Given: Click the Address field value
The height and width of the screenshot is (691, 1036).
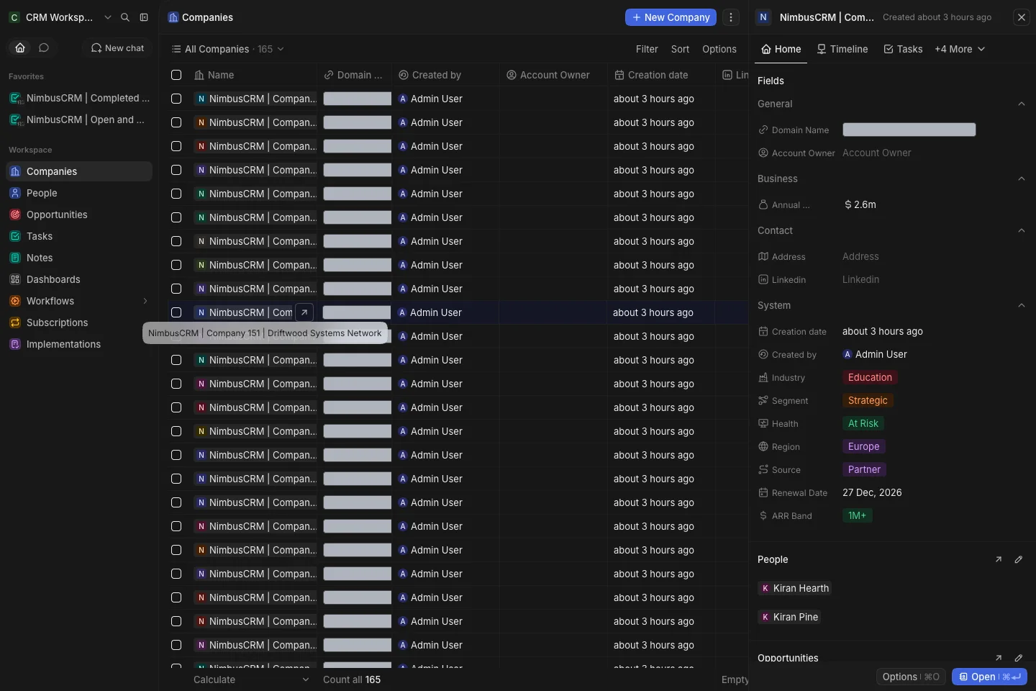Looking at the screenshot, I should click(860, 256).
